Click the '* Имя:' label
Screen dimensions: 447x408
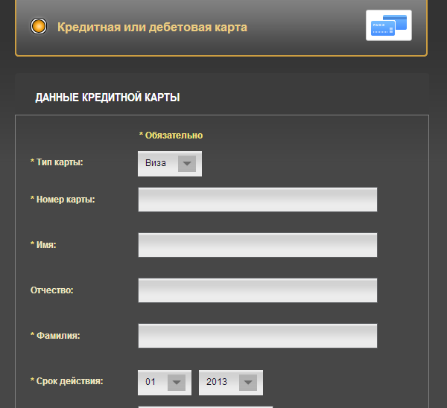43,245
